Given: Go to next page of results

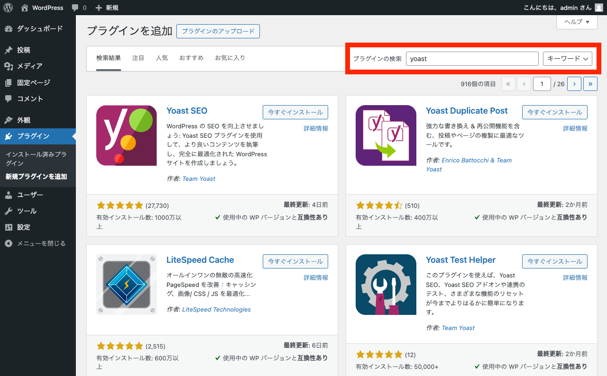Looking at the screenshot, I should [x=574, y=84].
